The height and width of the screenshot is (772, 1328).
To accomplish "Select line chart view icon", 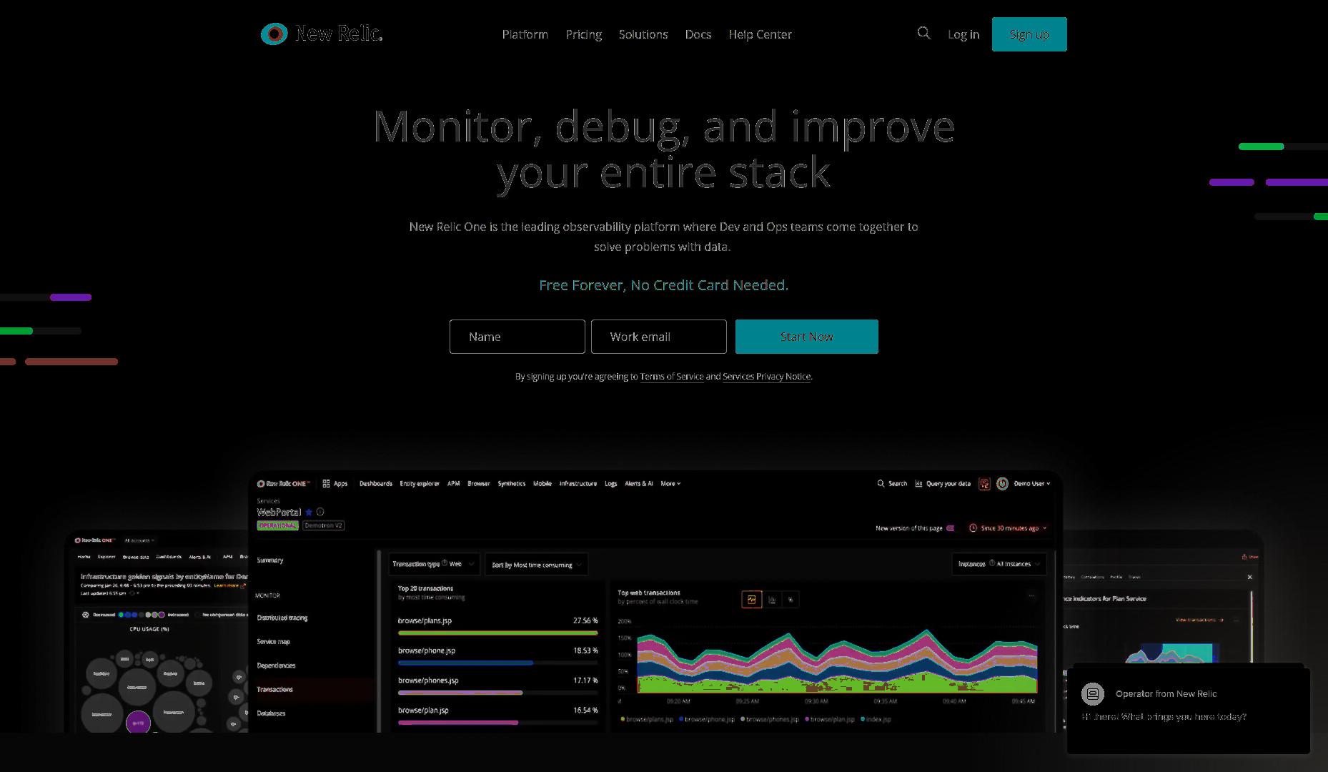I will pyautogui.click(x=752, y=600).
